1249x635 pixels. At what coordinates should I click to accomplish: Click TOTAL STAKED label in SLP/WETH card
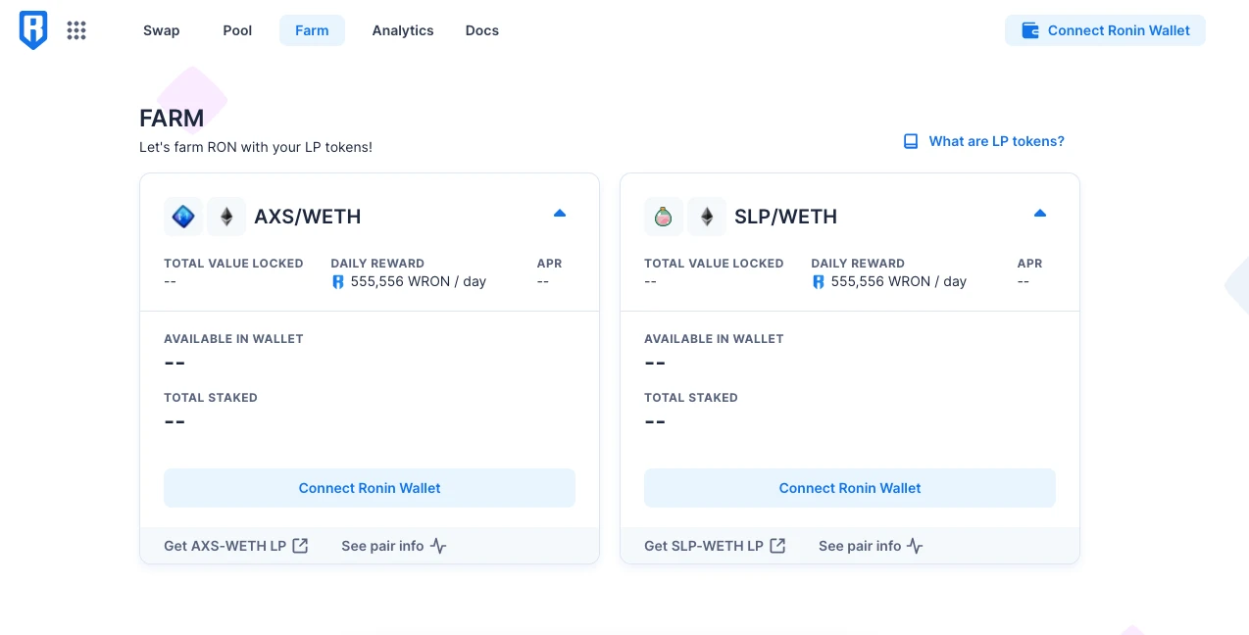[x=691, y=398]
